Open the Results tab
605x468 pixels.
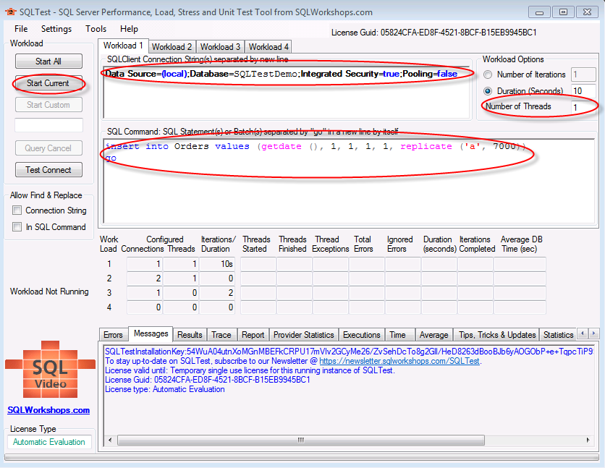click(x=190, y=335)
